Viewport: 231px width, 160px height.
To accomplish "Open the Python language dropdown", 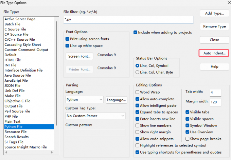I will point(84,100).
